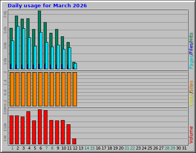Click the Pages legend label

coord(191,62)
